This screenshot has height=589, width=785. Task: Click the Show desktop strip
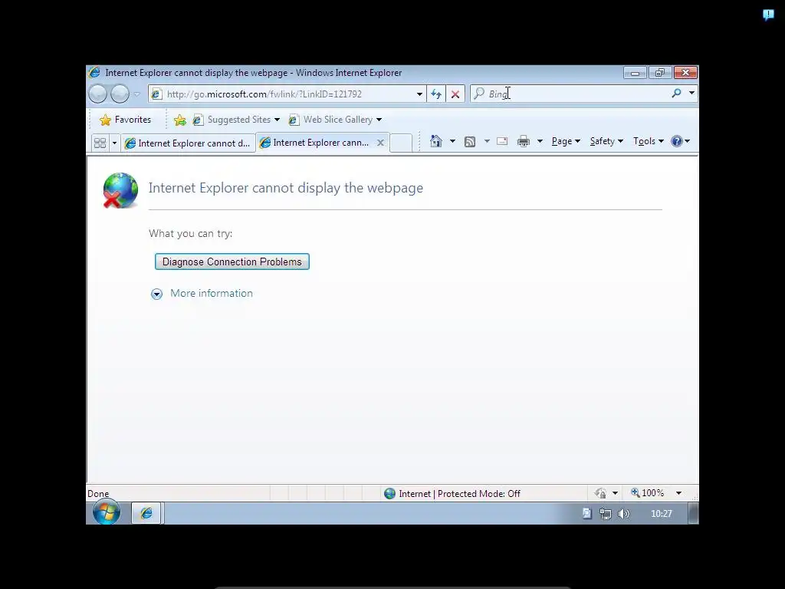pos(693,513)
